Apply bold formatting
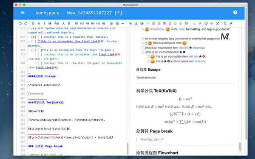Screen dimensions: 255x159 pyautogui.click(x=33, y=23)
